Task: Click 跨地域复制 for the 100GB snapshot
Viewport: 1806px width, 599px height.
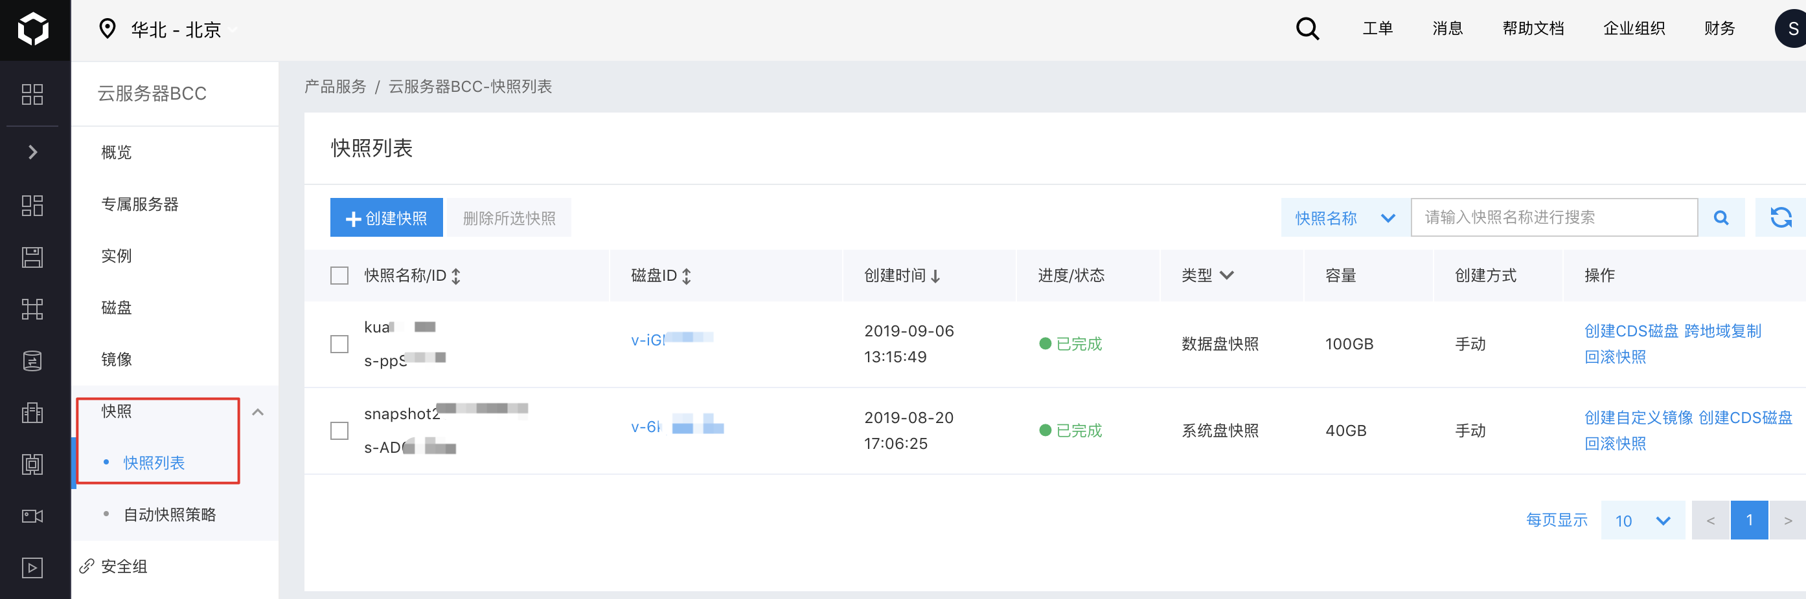Action: click(1723, 331)
